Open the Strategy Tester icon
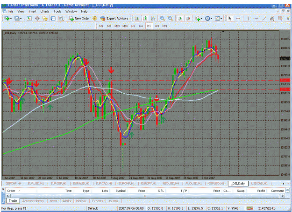 point(61,18)
